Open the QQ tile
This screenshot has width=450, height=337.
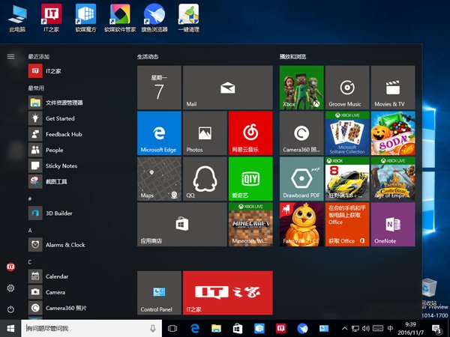coord(205,179)
